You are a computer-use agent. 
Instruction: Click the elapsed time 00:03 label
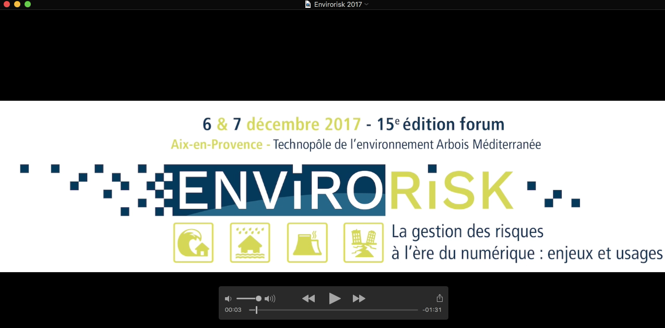(233, 310)
